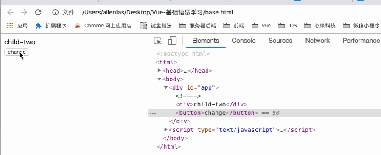Select the <button>change</button> node

(x=216, y=113)
